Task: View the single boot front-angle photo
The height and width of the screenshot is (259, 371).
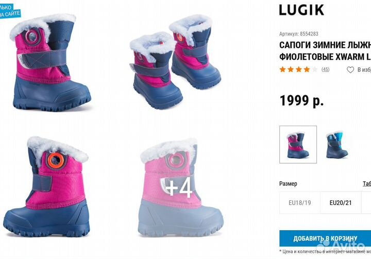Action: 49,63
